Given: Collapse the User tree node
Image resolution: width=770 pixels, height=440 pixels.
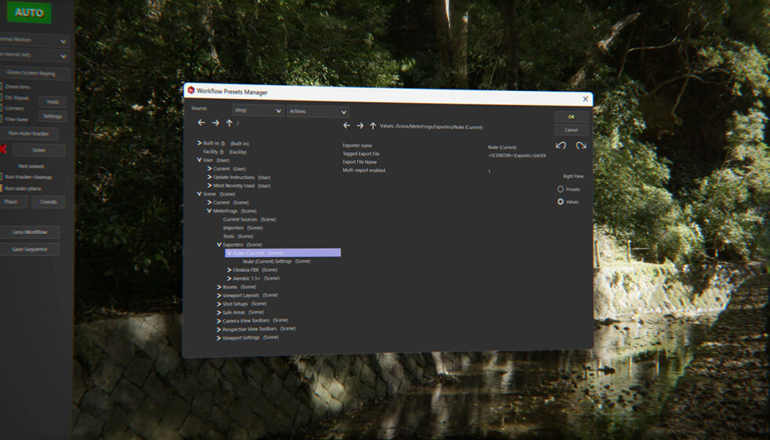Looking at the screenshot, I should tap(200, 160).
